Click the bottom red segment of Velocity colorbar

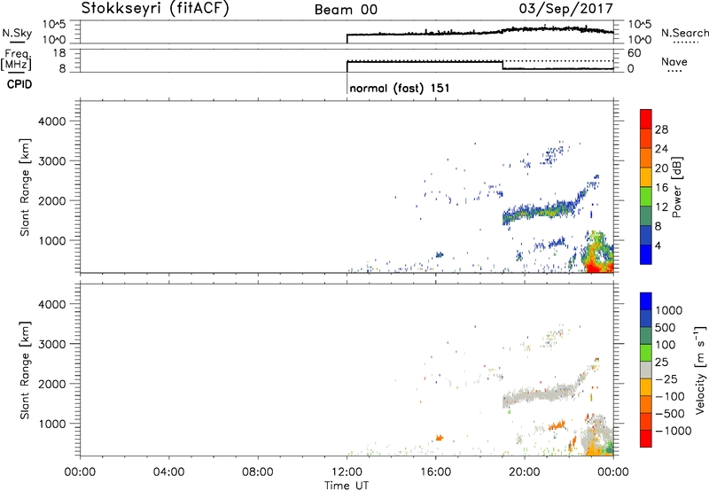pos(646,439)
